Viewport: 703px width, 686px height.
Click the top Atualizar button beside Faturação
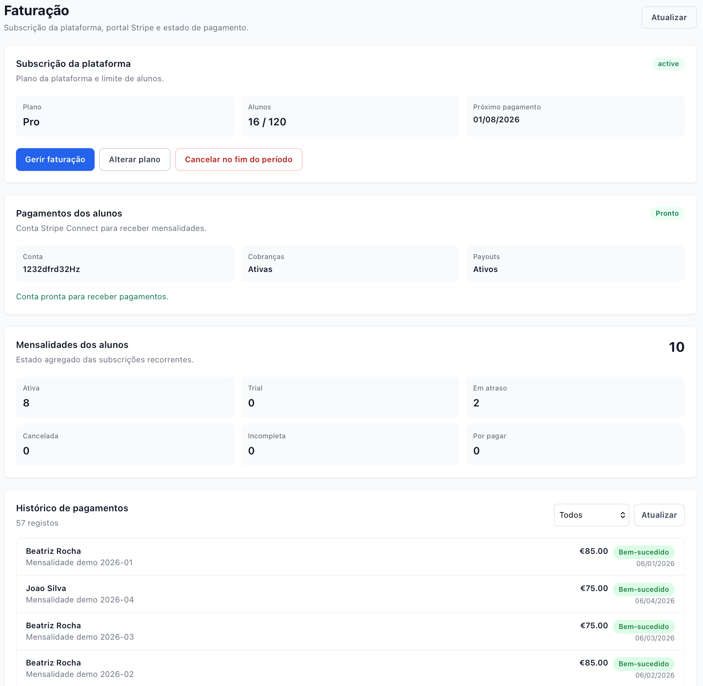pyautogui.click(x=669, y=17)
